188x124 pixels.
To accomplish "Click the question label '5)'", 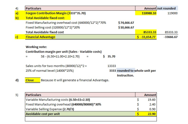I will tap(17, 95).
